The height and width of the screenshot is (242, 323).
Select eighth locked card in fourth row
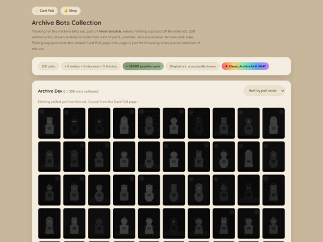point(224,223)
